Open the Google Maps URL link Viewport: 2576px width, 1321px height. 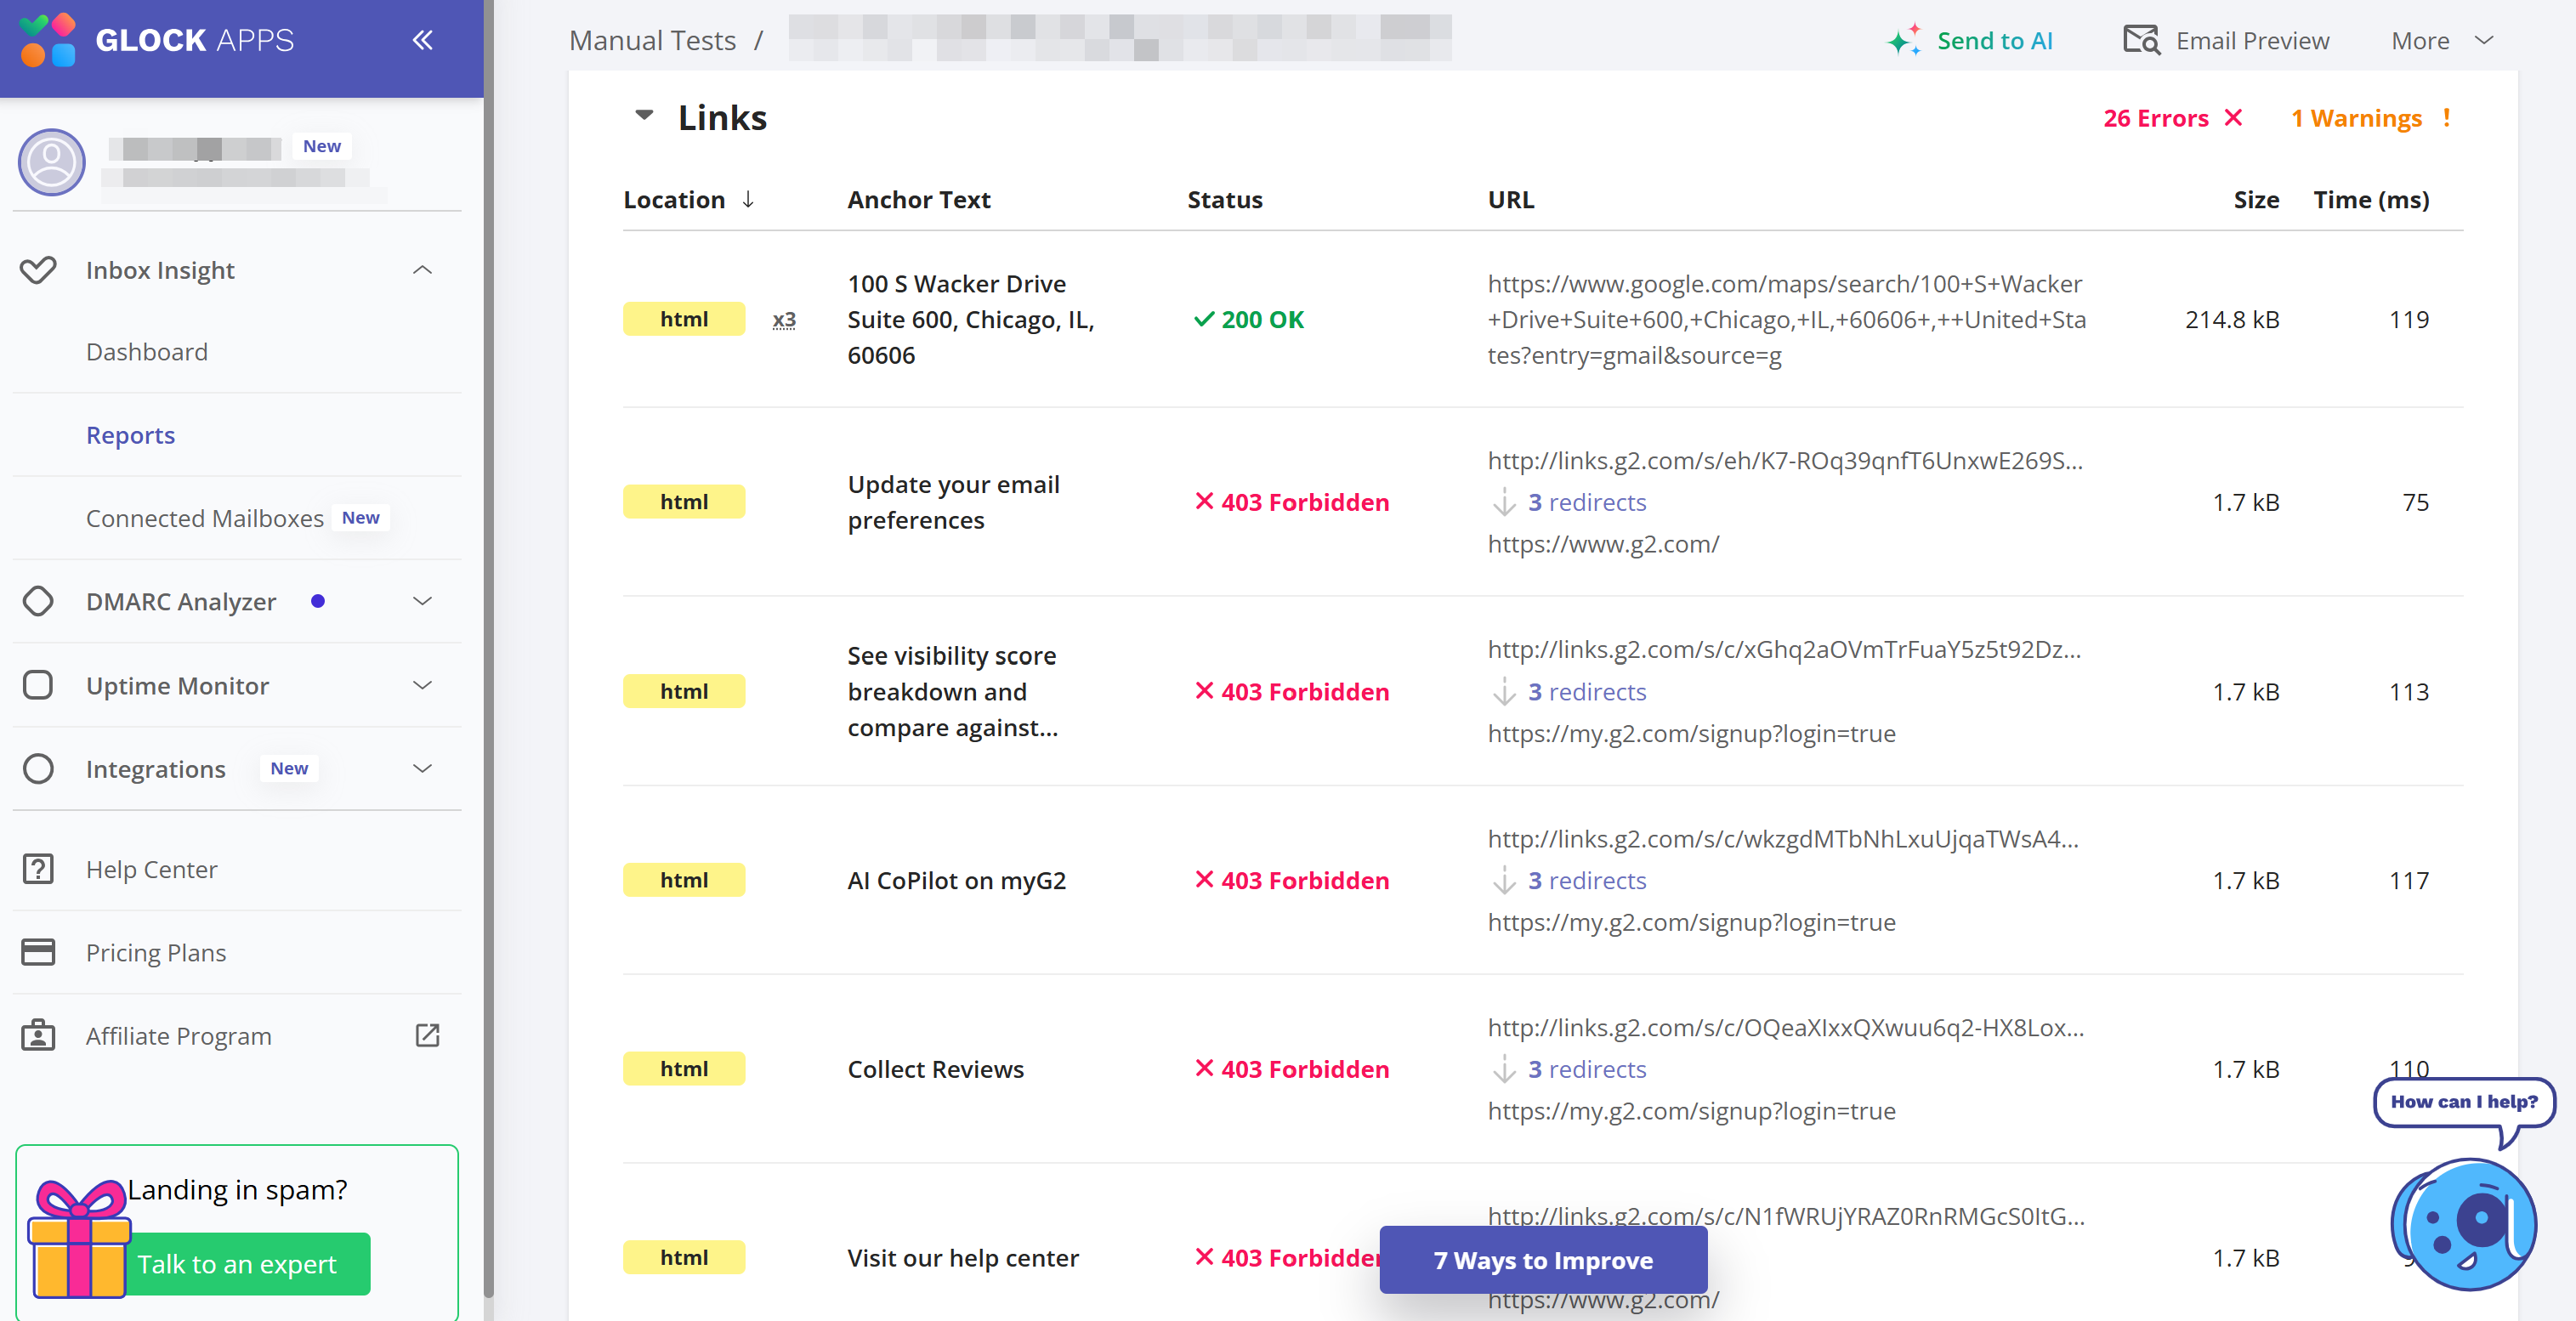[1786, 319]
